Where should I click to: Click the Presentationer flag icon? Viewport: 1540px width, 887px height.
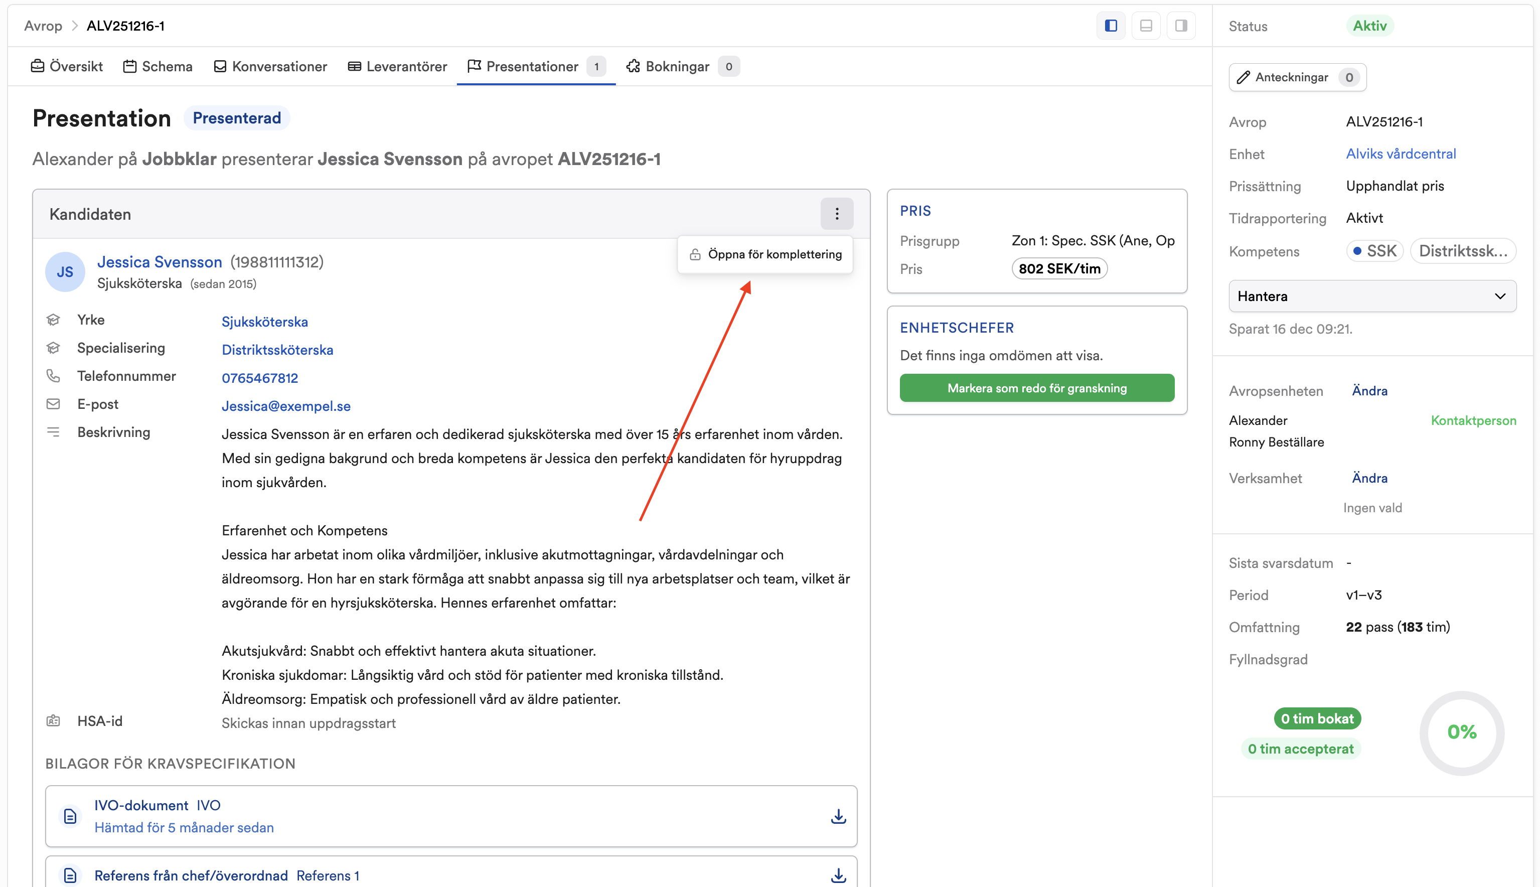475,66
